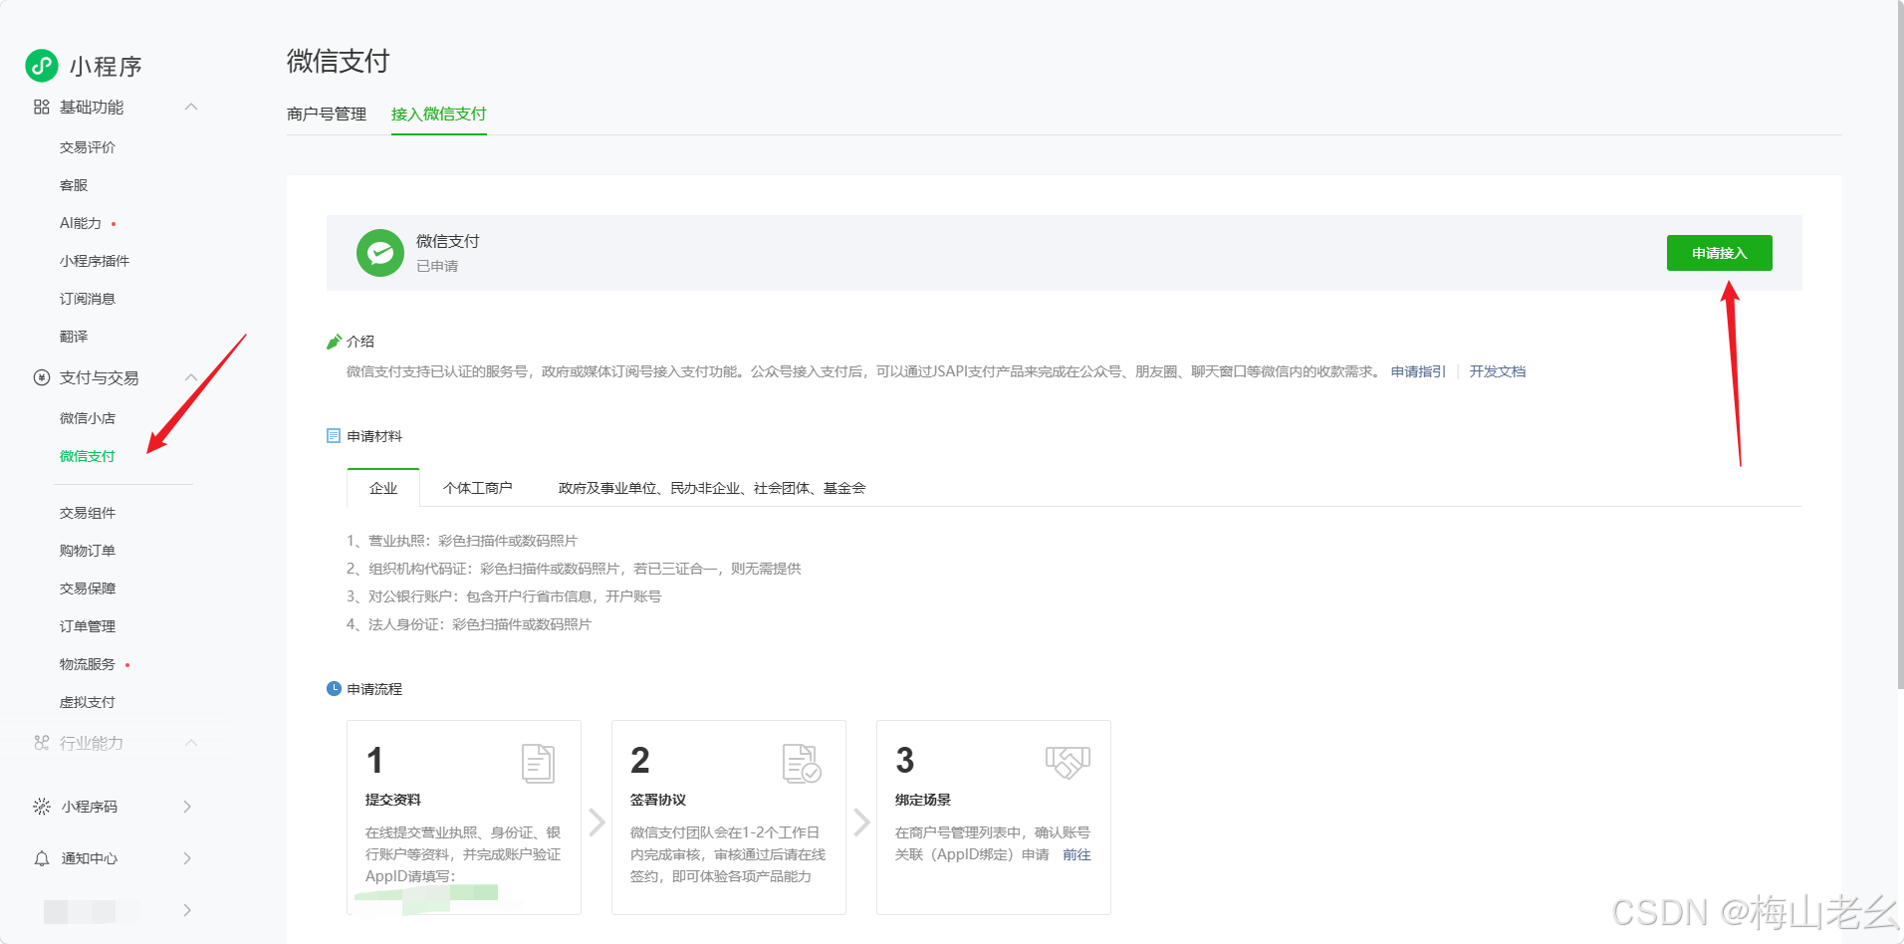This screenshot has height=944, width=1904.
Task: Click the 通知中心 menu label
Action: (90, 858)
